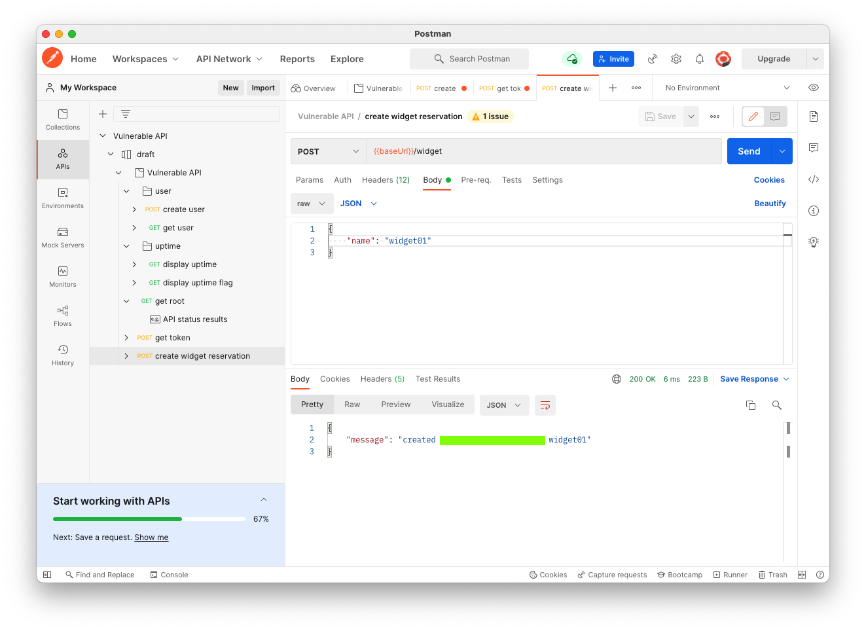The height and width of the screenshot is (631, 866).
Task: Click the network globe icon in response
Action: tap(617, 379)
